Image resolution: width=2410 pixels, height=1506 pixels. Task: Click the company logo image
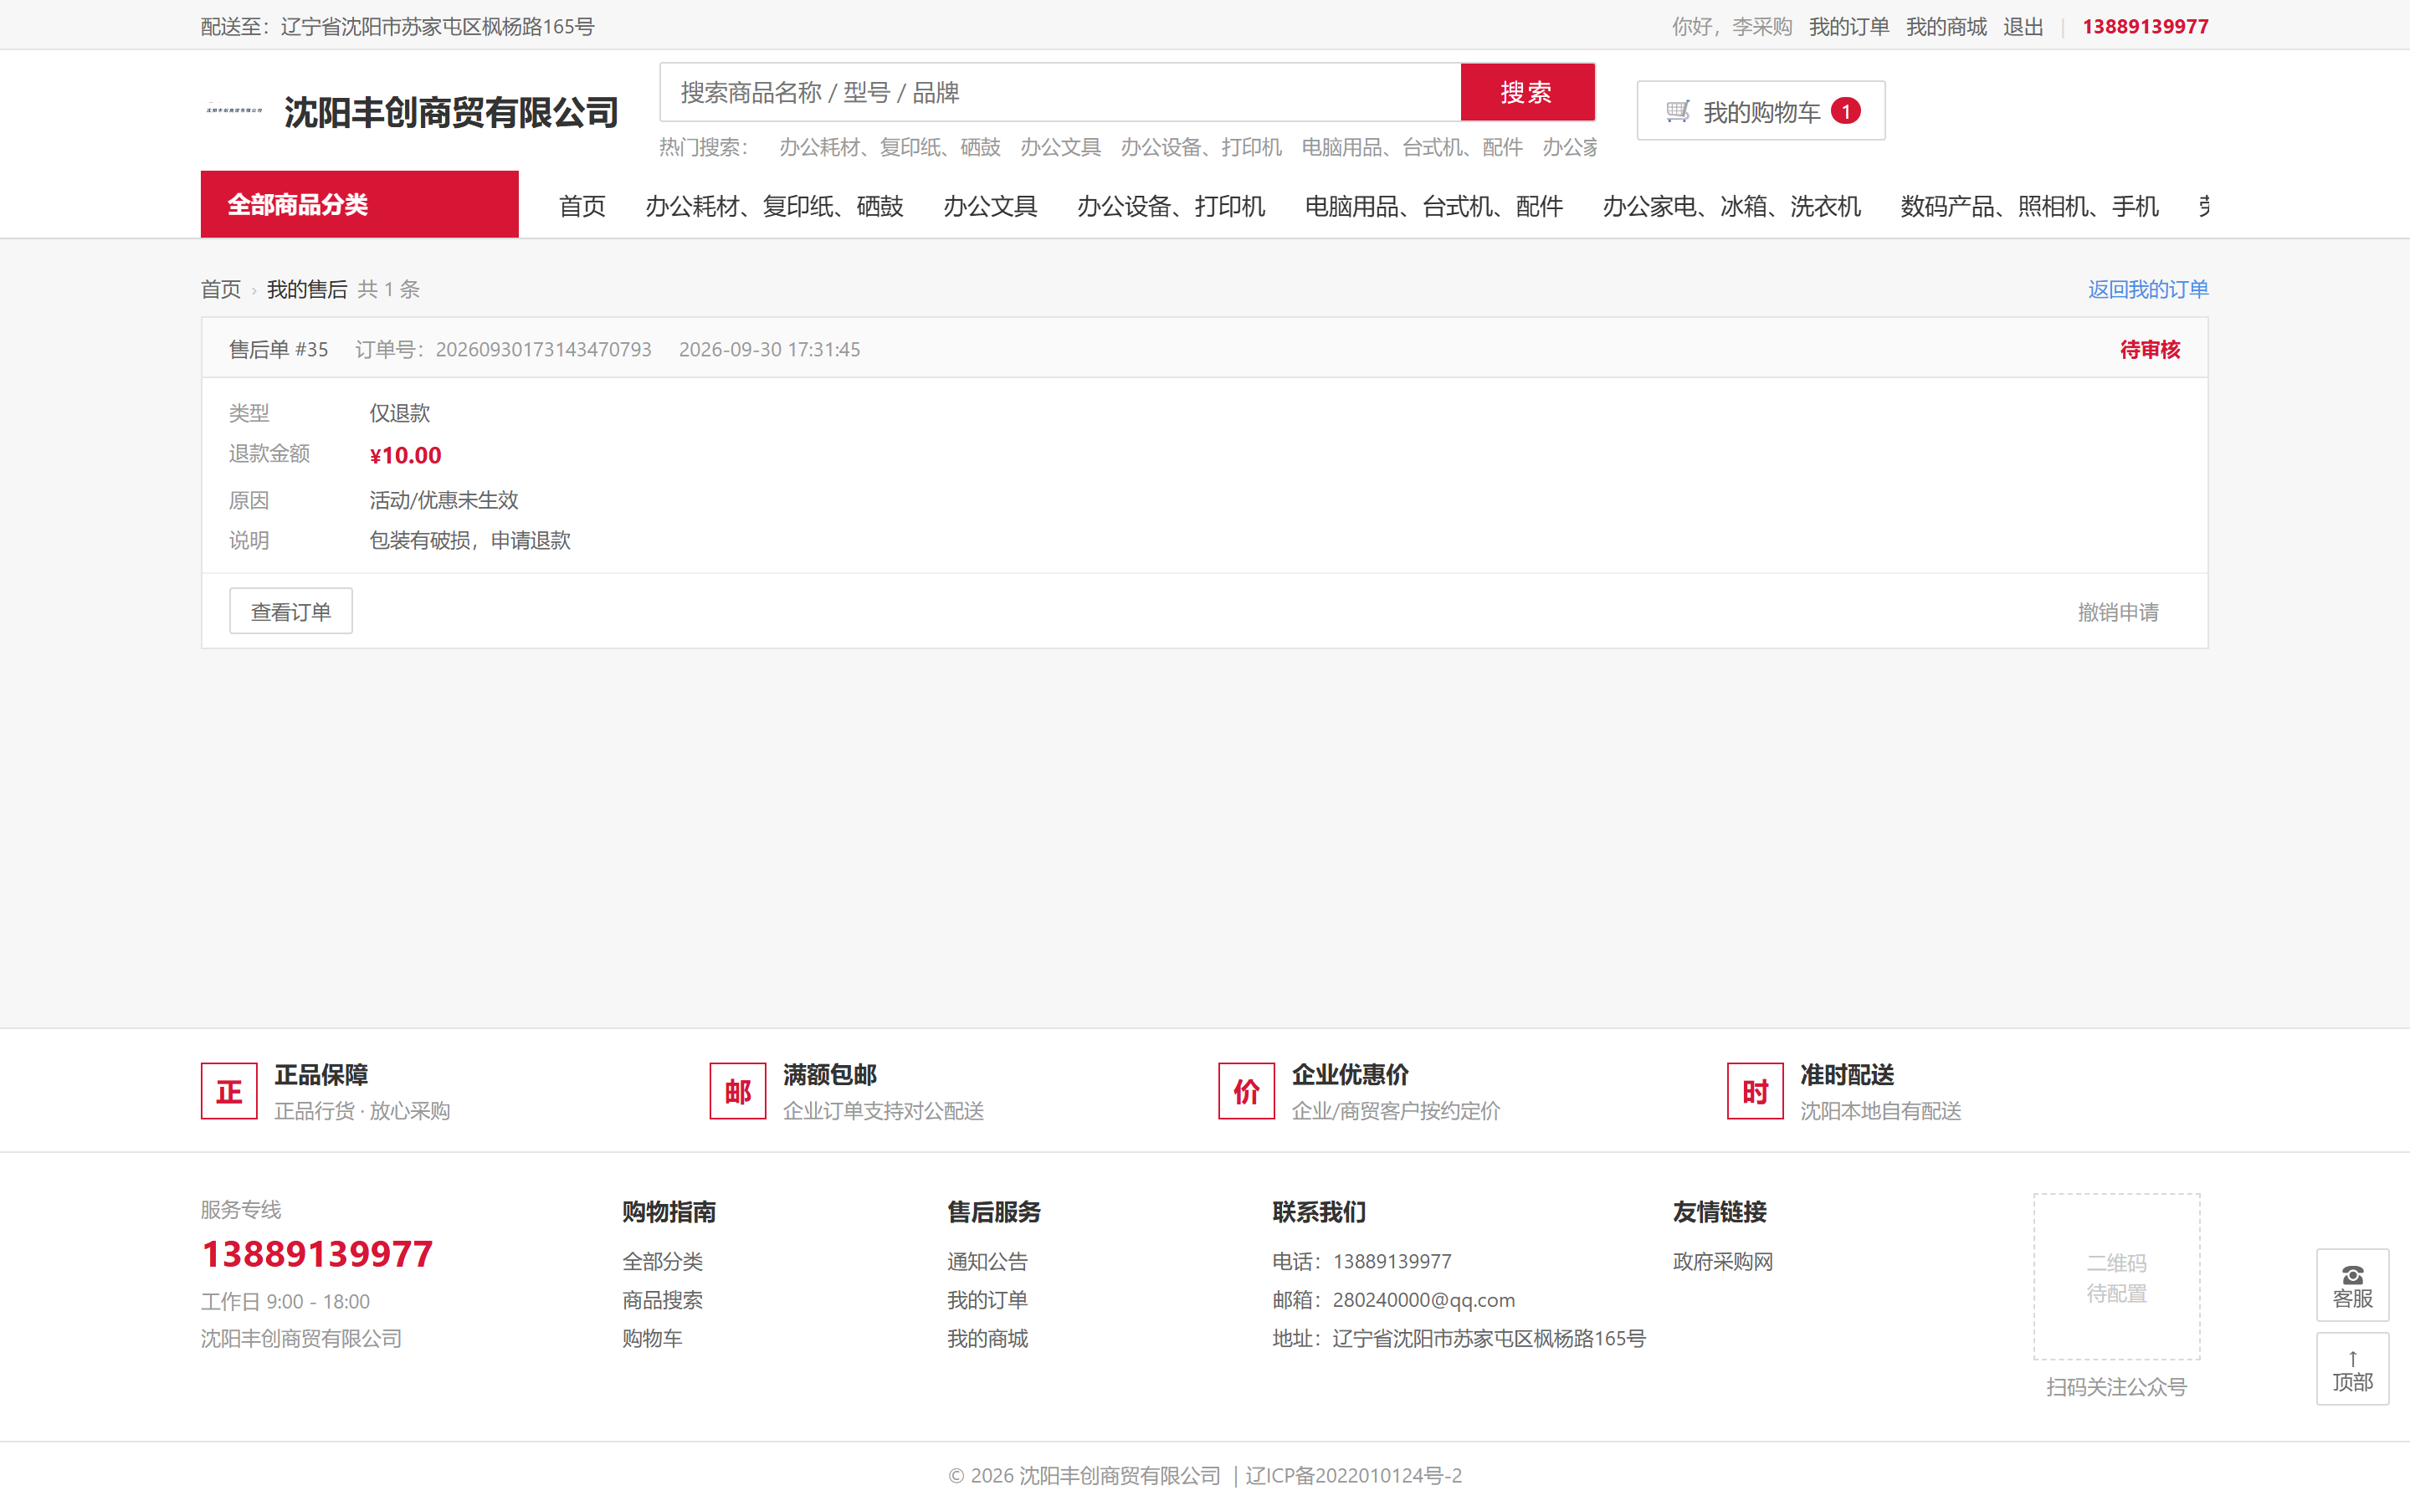234,110
